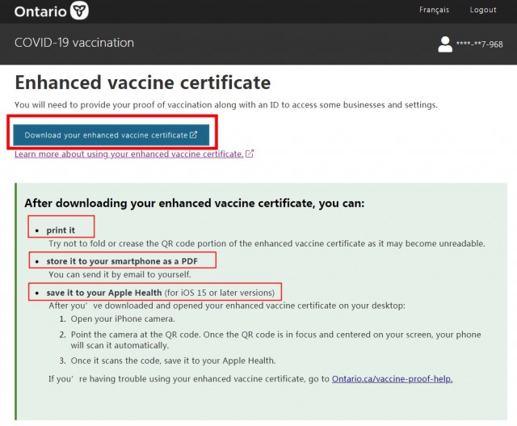Click the COVID-19 vaccination header title
Image resolution: width=517 pixels, height=426 pixels.
point(74,43)
